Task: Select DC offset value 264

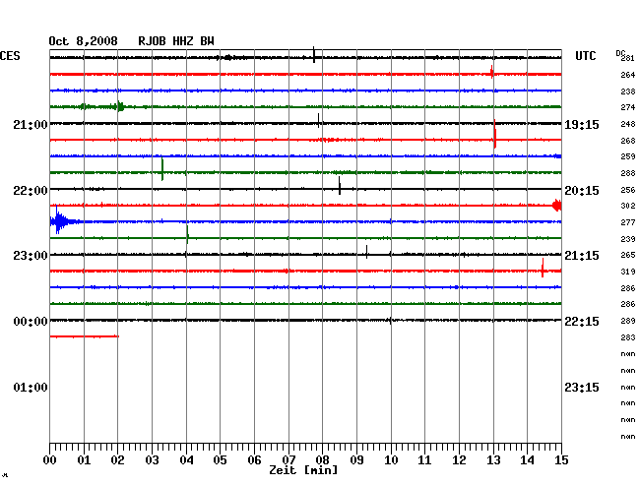Action: tap(628, 75)
